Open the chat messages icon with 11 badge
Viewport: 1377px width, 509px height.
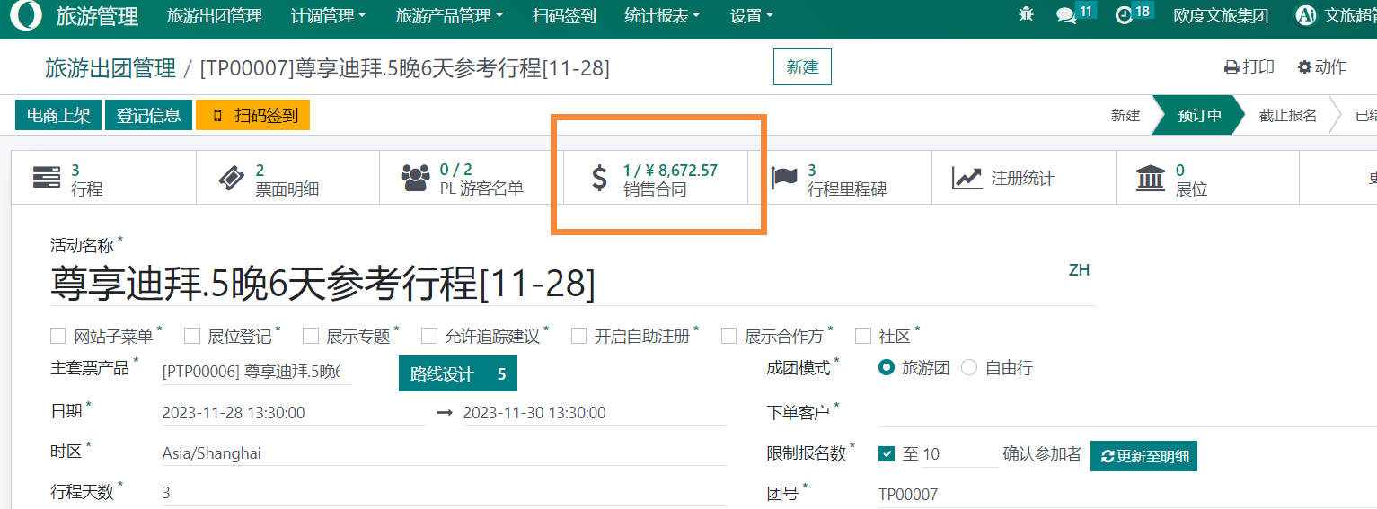pos(1066,15)
